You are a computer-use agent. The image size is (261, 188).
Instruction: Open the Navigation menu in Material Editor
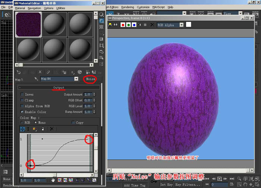coord(34,8)
